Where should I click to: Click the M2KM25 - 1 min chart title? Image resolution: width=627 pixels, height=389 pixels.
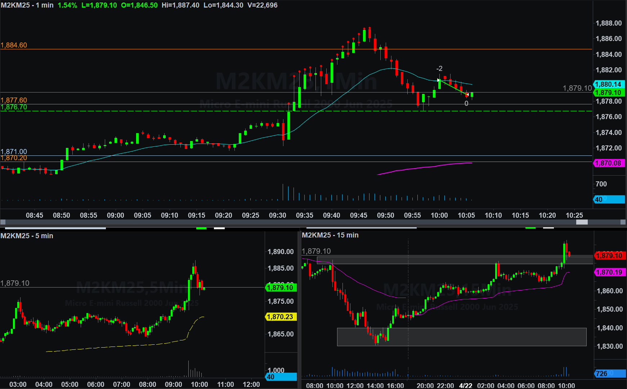point(27,5)
